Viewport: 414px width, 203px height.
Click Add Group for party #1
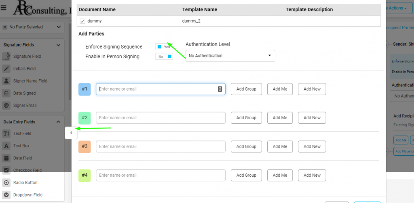246,89
